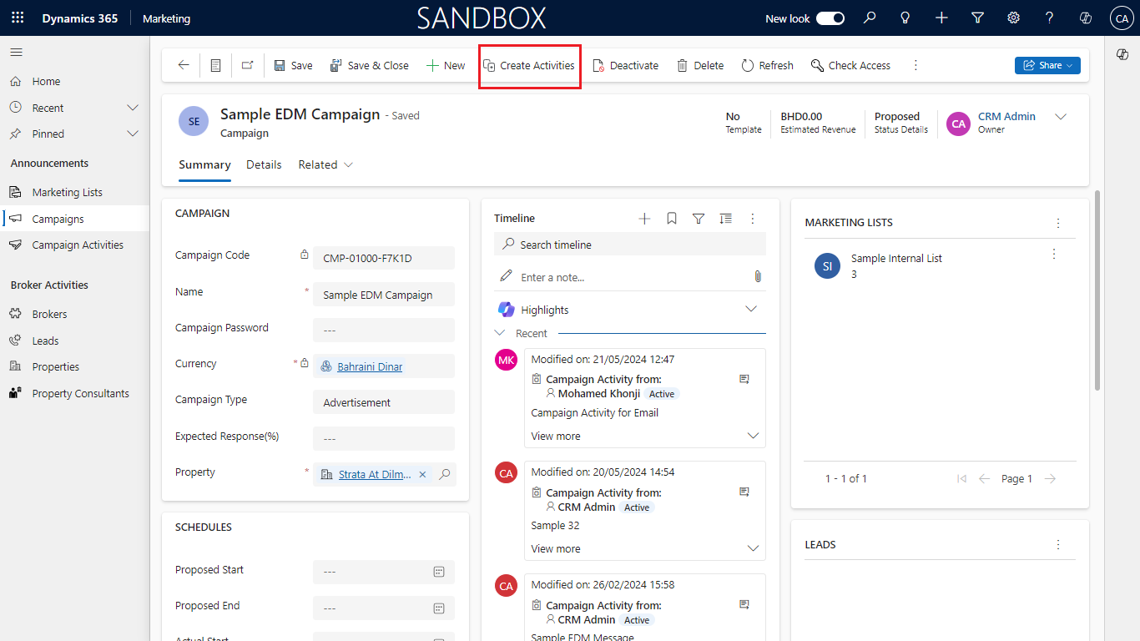The width and height of the screenshot is (1140, 641).
Task: Click the search magnifier in top bar
Action: (870, 18)
